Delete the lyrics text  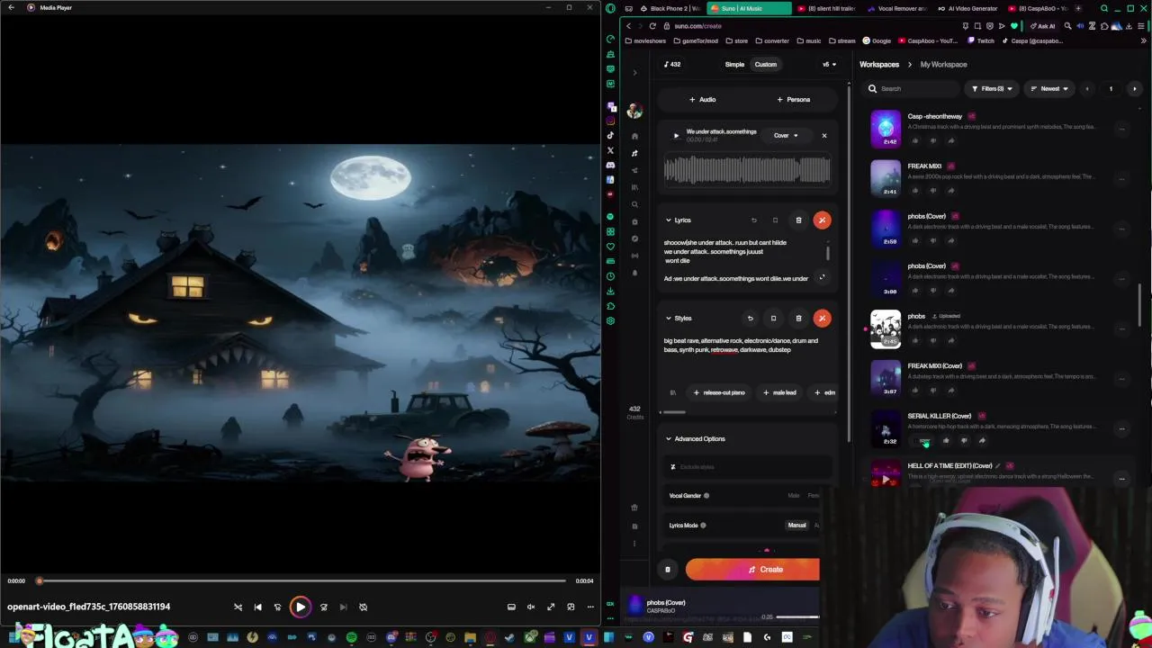(798, 220)
